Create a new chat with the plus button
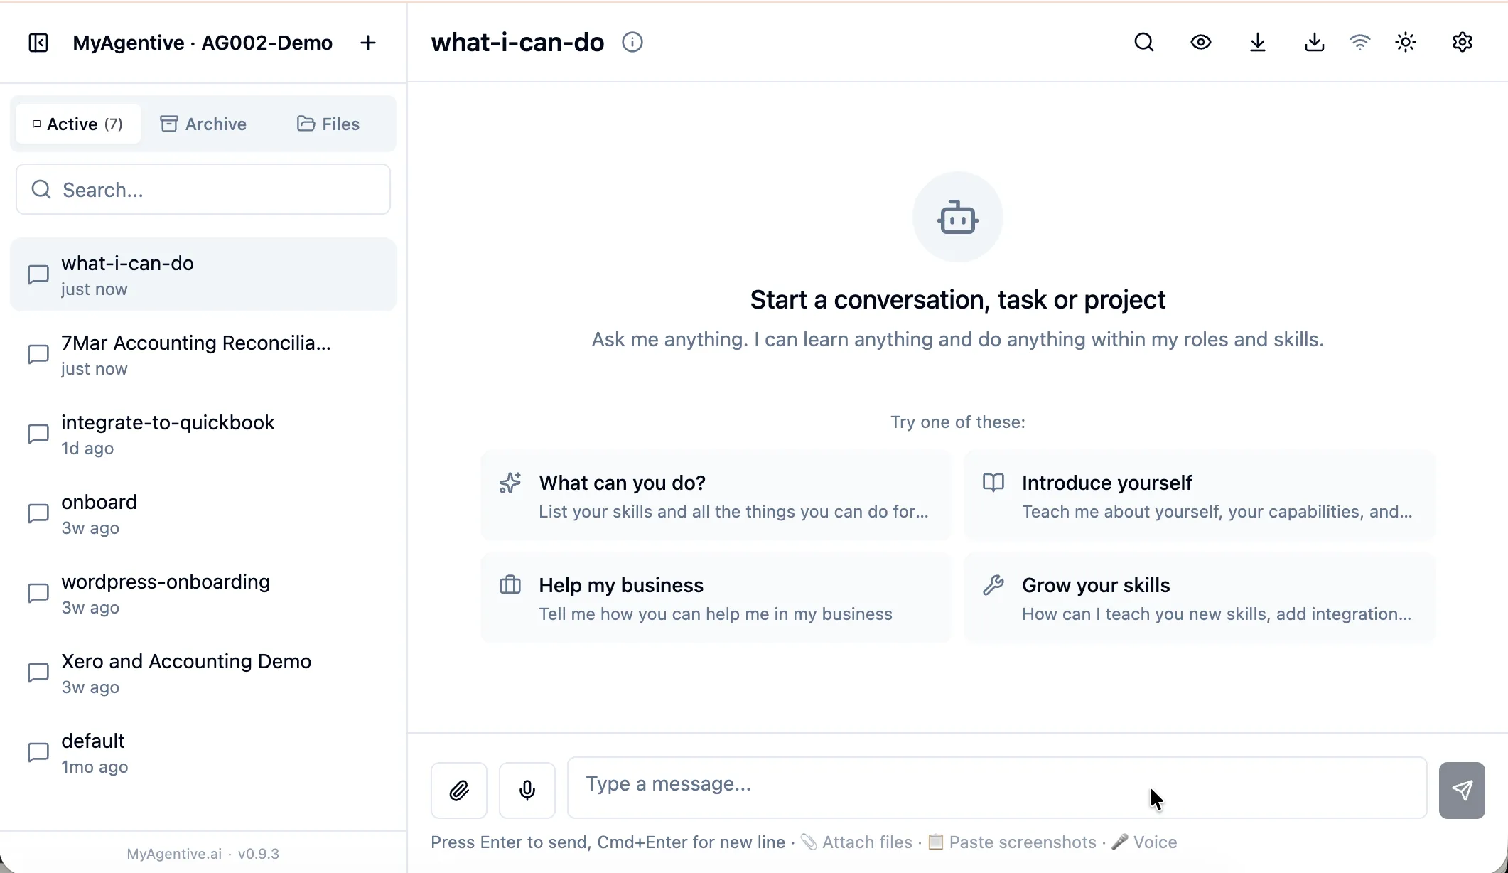1508x873 pixels. [368, 42]
